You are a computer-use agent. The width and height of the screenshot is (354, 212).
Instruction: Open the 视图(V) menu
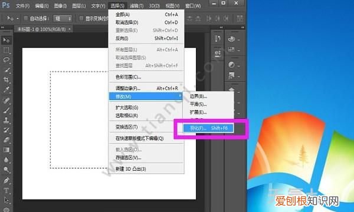[x=172, y=6]
